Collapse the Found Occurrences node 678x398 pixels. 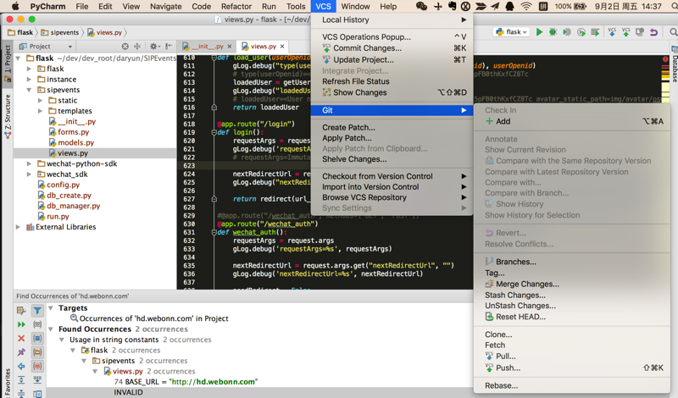51,329
